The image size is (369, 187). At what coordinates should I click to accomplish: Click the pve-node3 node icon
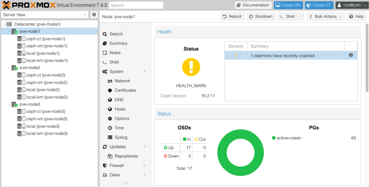point(14,104)
